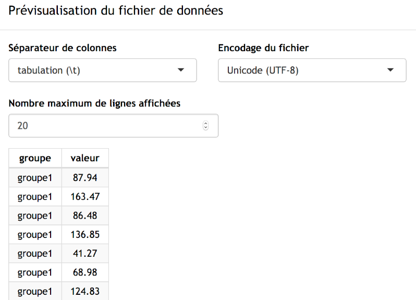Open the "Encodage du fichier" dropdown
This screenshot has width=416, height=300.
(312, 70)
